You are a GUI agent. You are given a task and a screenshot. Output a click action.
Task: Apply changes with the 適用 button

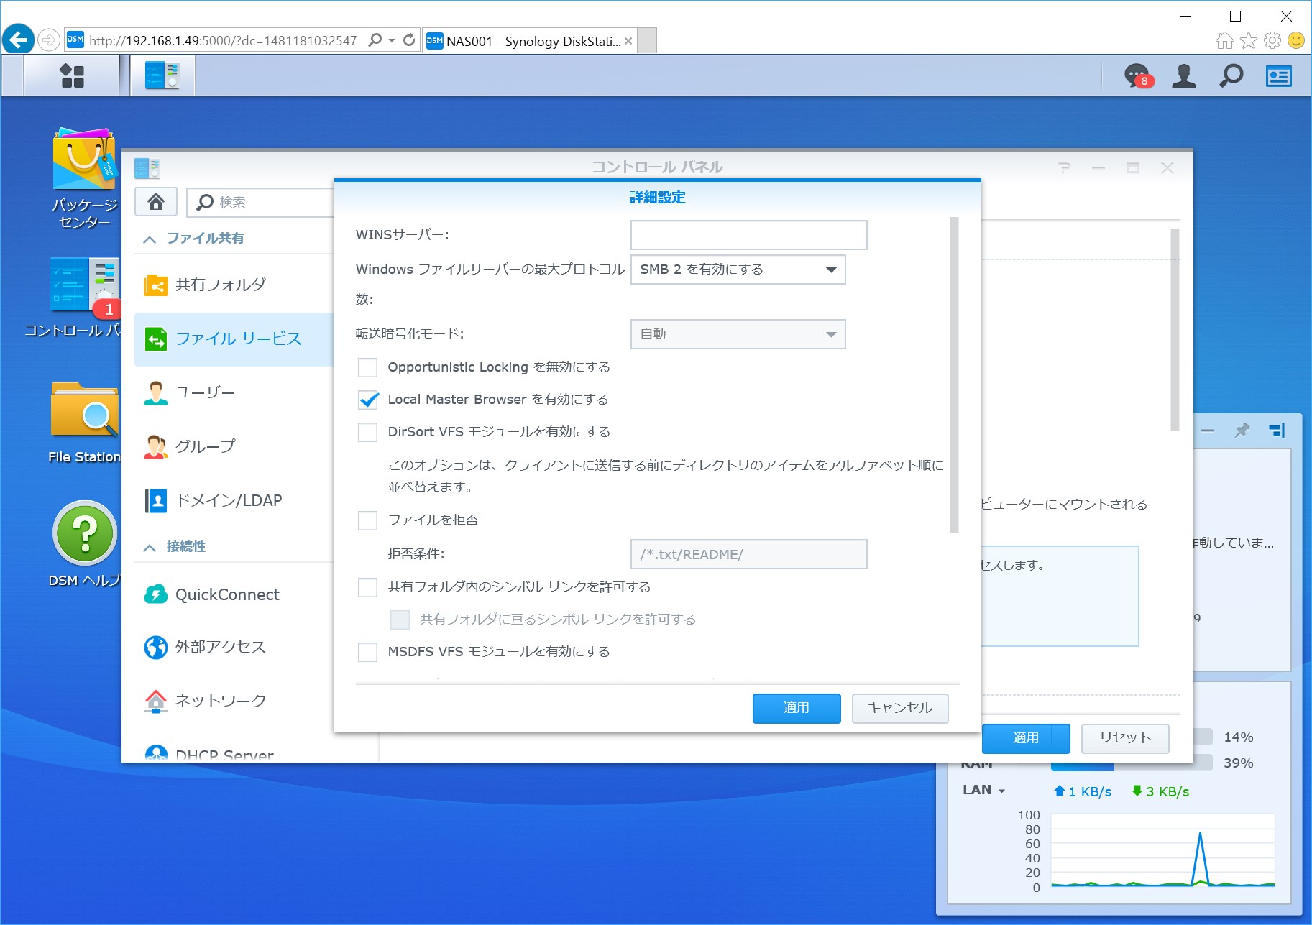(x=796, y=708)
